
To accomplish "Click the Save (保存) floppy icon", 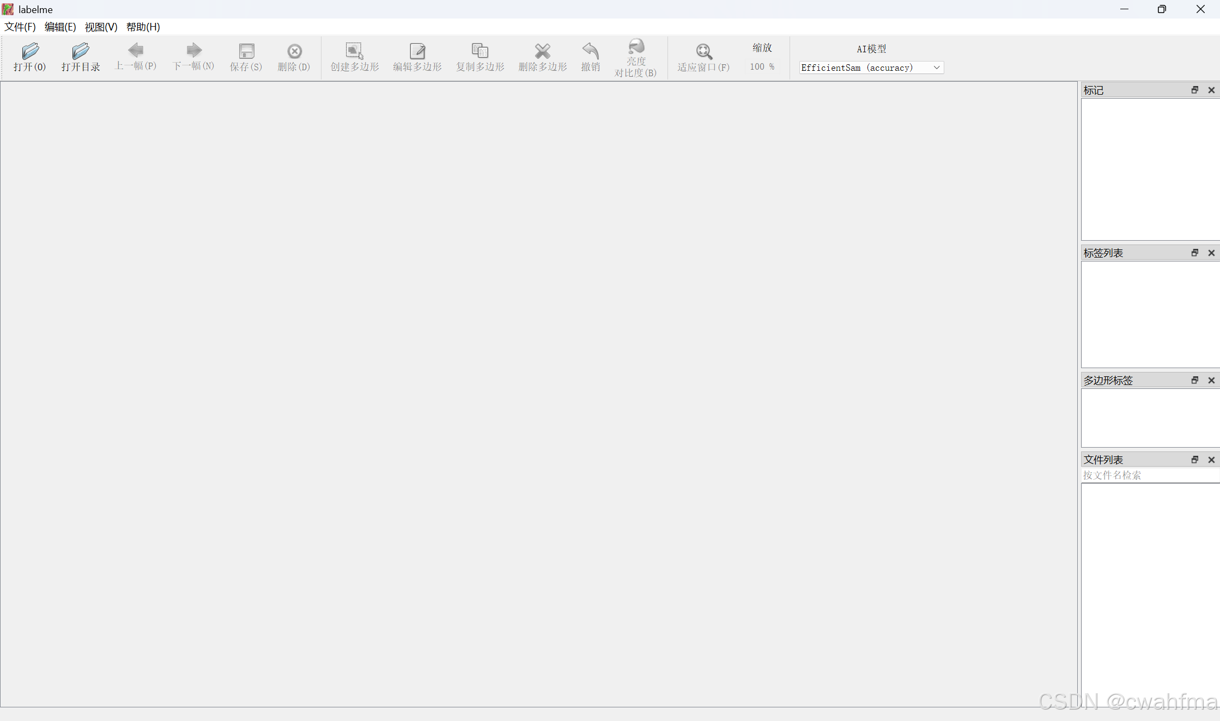I will [246, 52].
